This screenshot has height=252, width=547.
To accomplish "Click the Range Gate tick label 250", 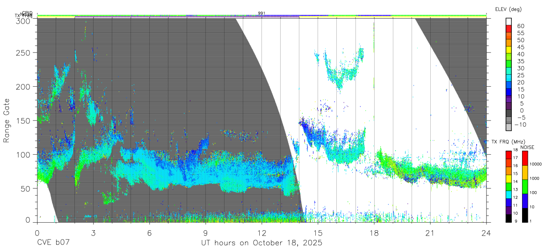I will (x=24, y=53).
